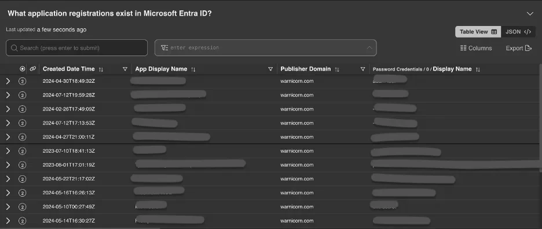Filter the Publisher Domain column
Viewport: 542px width, 229px height.
(362, 69)
